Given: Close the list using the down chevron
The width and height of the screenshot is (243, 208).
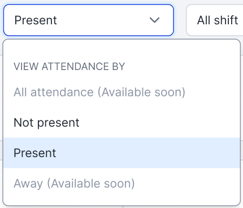Looking at the screenshot, I should point(154,20).
